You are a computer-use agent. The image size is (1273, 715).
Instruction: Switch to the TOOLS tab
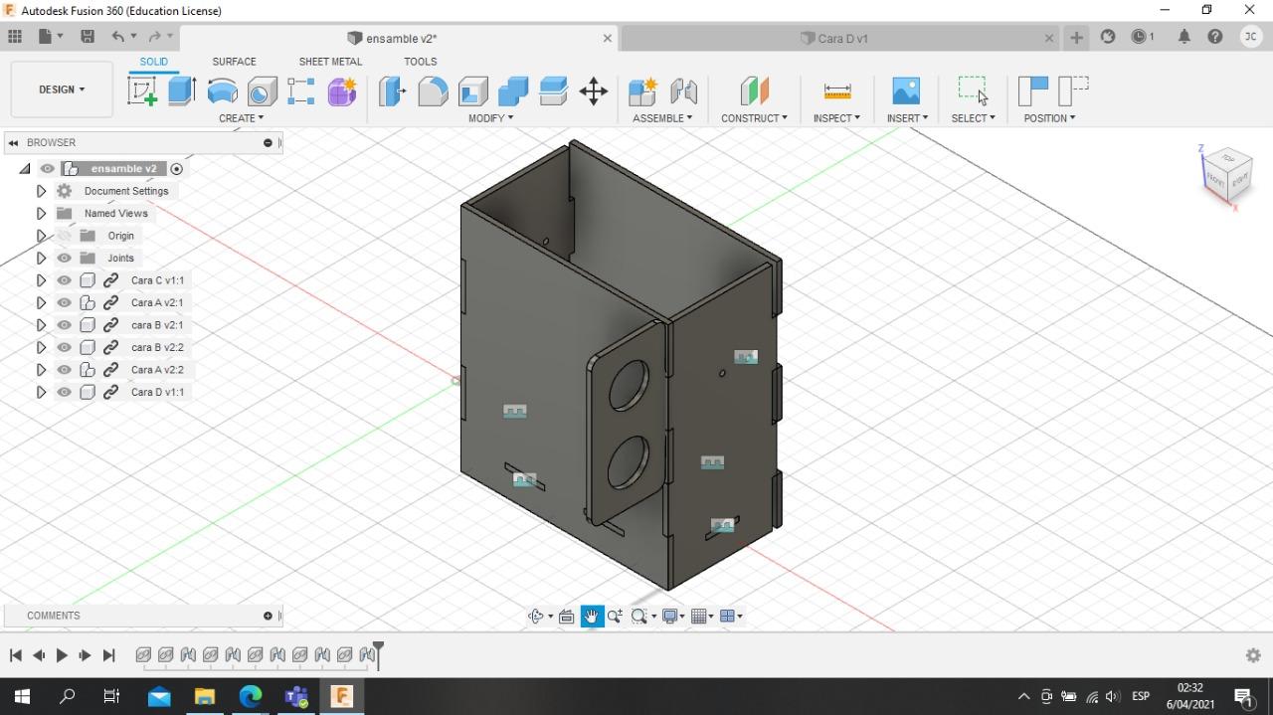pyautogui.click(x=420, y=62)
